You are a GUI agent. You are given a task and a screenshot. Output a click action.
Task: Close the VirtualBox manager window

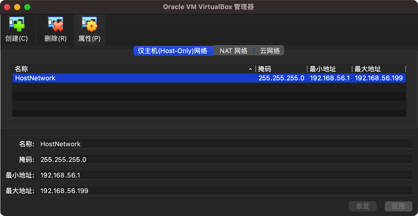point(7,7)
